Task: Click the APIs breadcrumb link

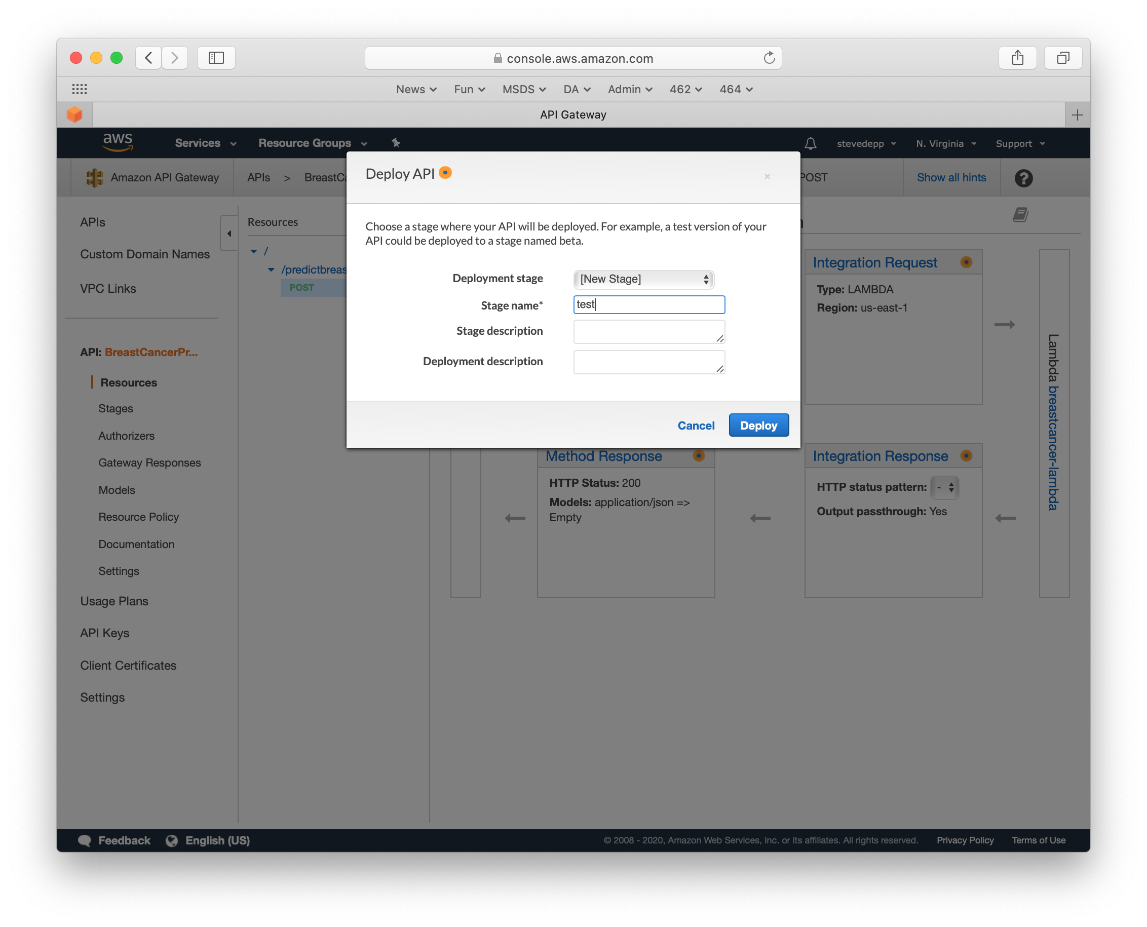Action: [x=258, y=177]
